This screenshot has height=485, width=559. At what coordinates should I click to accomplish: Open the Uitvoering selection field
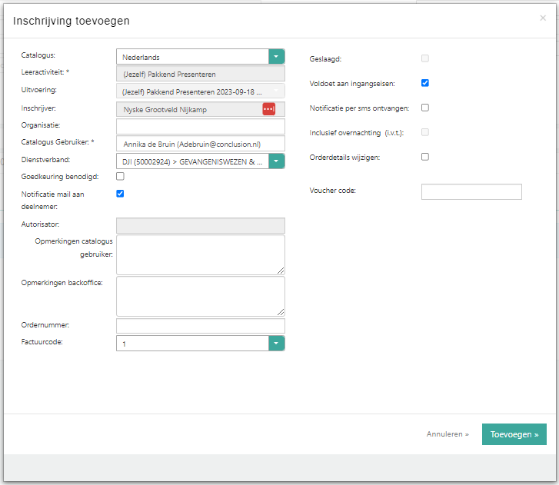[x=200, y=91]
